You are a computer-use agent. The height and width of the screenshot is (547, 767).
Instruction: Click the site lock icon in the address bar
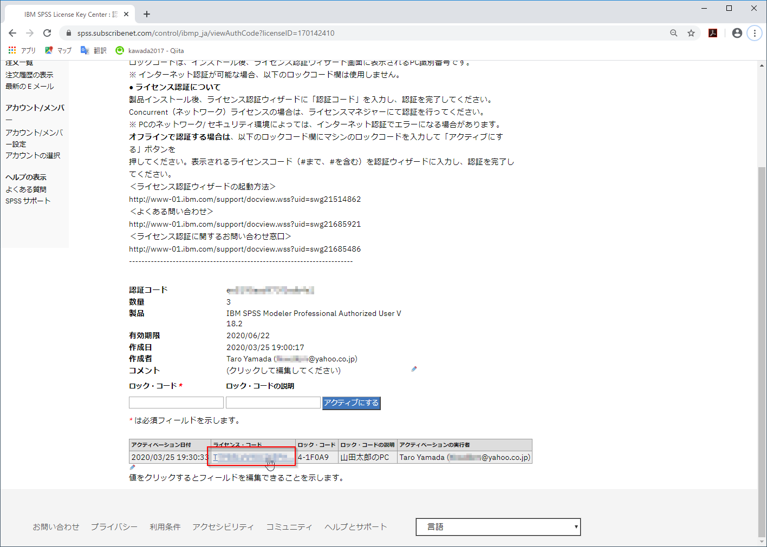(x=69, y=33)
